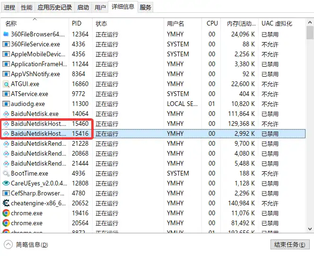The width and height of the screenshot is (314, 256).
Task: Open the 服务 tab
Action: point(145,8)
